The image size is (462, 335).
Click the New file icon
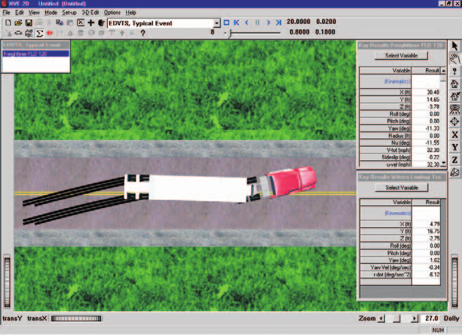click(x=8, y=23)
